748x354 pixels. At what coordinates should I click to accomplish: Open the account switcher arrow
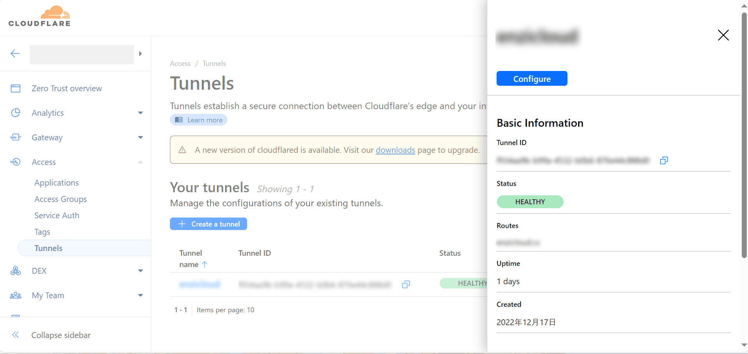(140, 53)
